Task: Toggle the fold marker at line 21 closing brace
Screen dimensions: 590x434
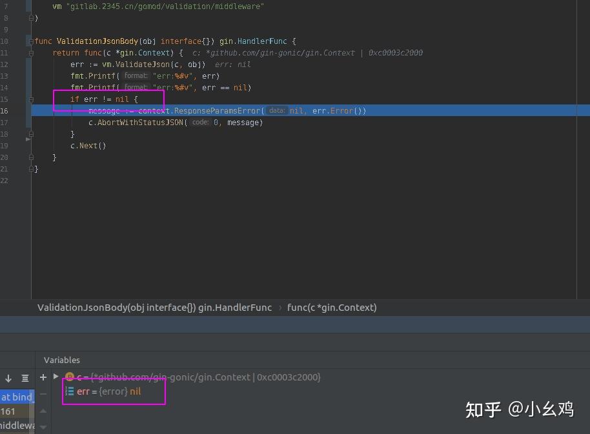Action: (30, 169)
